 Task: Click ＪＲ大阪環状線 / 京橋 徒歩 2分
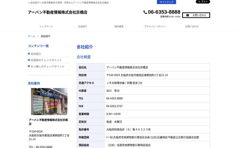tap(124, 83)
